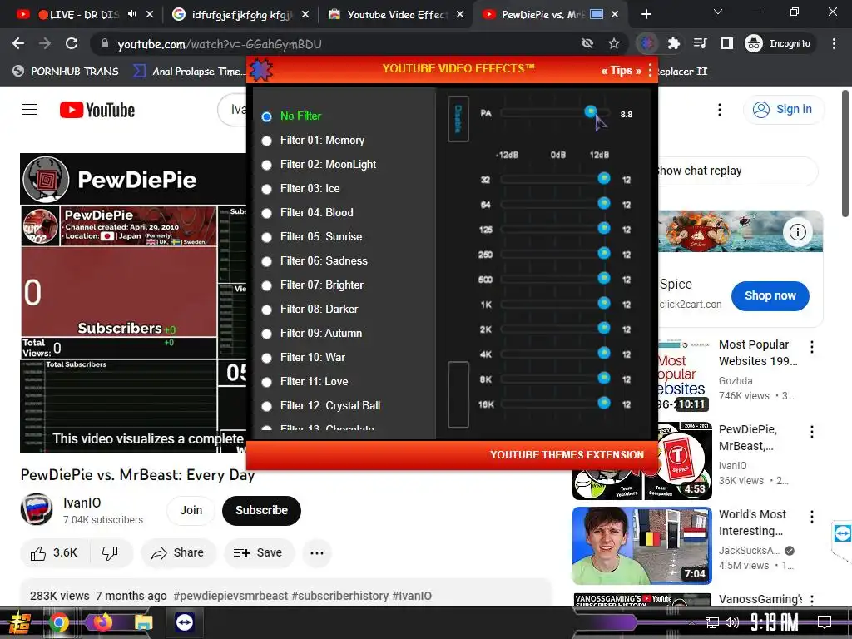Join the IvanIO channel
Screen dimensions: 852x639
191,511
